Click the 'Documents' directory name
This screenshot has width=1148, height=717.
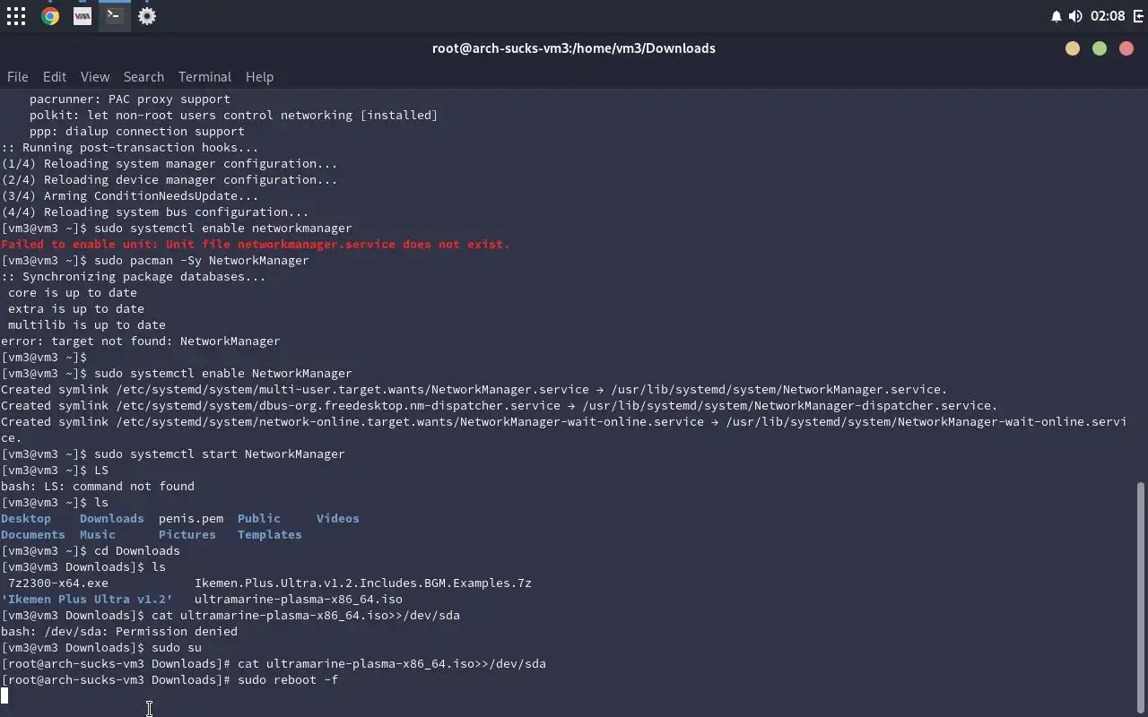pyautogui.click(x=33, y=534)
